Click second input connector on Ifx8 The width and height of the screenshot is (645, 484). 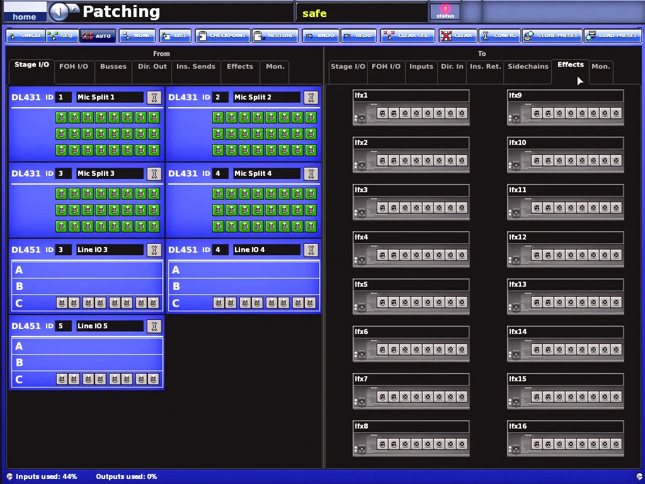point(394,444)
